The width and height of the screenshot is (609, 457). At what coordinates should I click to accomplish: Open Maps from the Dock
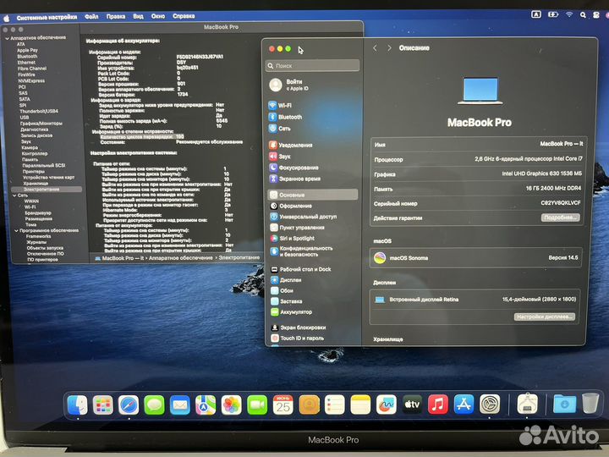[206, 405]
